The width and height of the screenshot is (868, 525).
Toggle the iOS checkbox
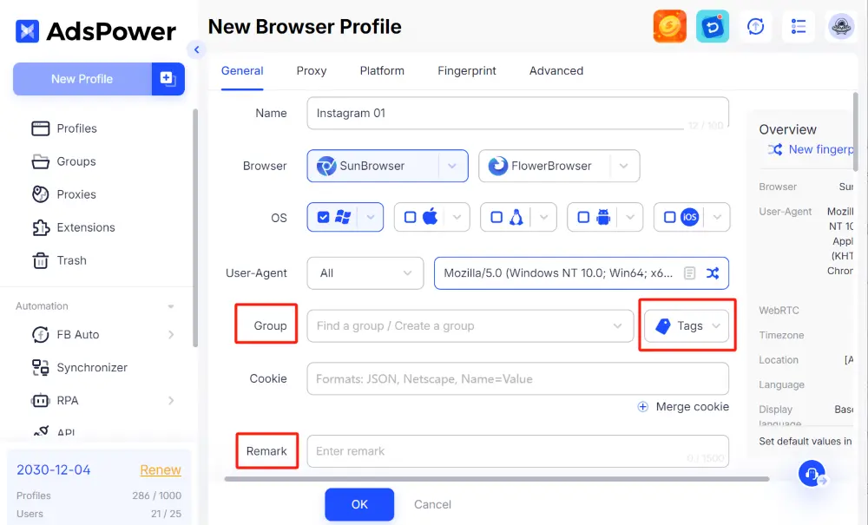tap(670, 217)
